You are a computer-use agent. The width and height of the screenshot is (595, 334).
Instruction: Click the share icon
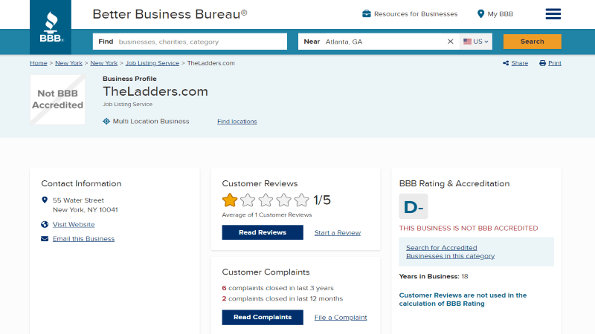[x=506, y=63]
